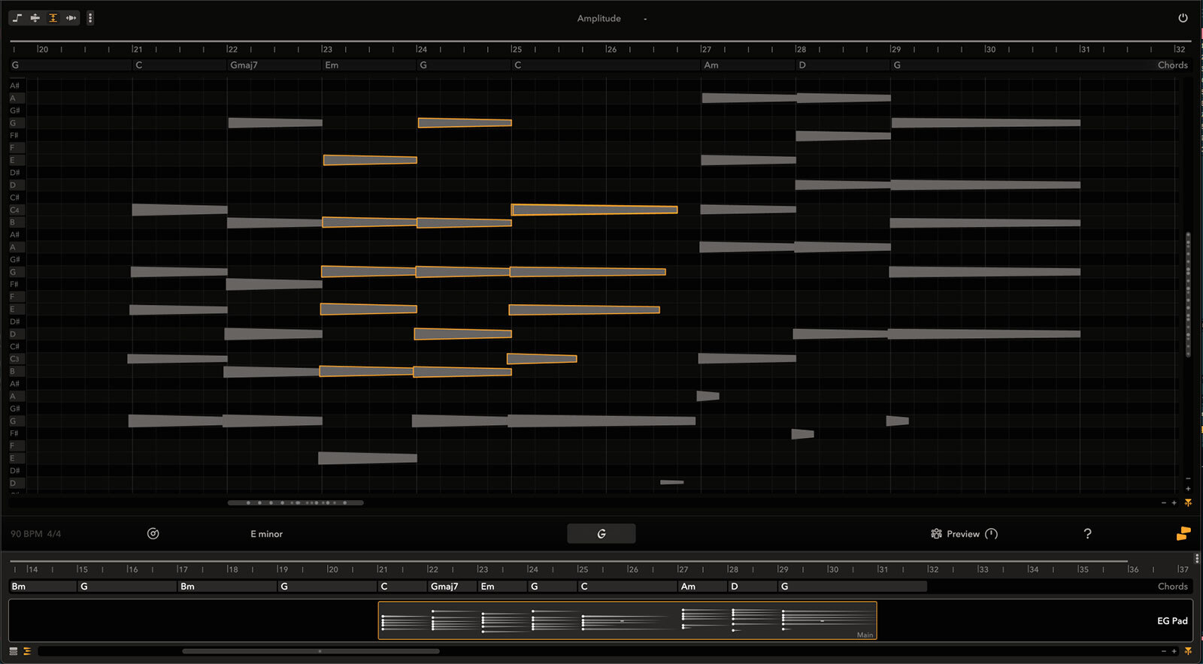Select the vertical note move tool
The image size is (1203, 664).
35,18
